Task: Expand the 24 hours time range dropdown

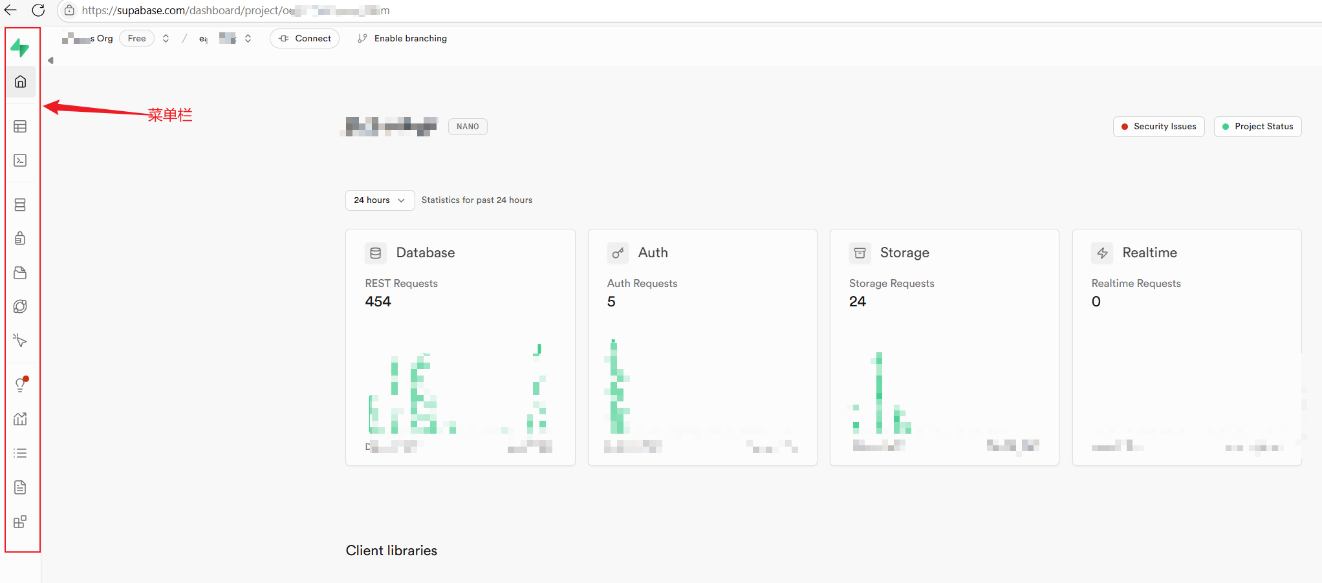Action: click(380, 200)
